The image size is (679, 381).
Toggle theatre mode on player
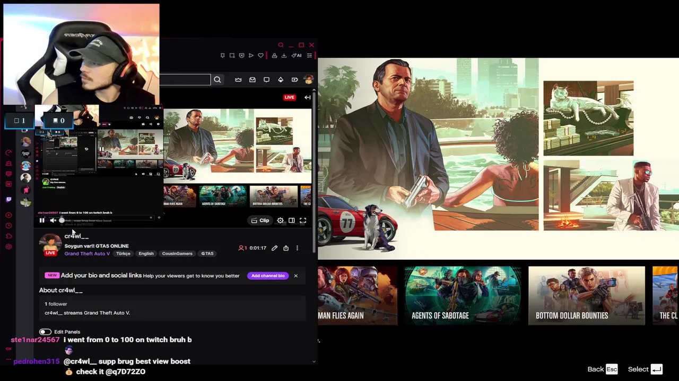pos(292,221)
